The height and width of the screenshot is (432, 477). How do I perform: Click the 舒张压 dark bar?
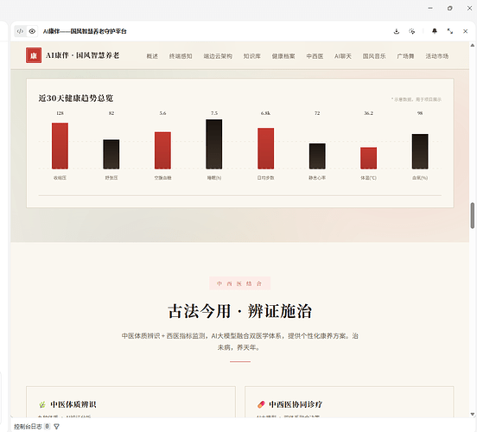coord(111,155)
